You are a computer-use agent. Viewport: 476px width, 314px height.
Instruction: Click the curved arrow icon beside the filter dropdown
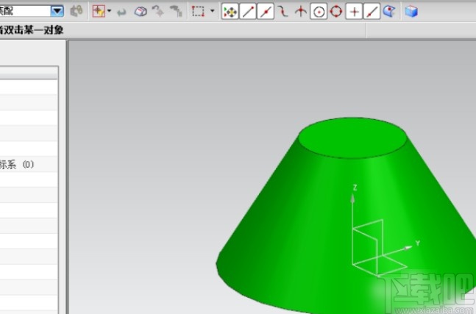tap(122, 12)
